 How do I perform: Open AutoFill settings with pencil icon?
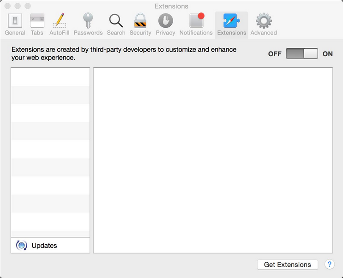point(59,24)
